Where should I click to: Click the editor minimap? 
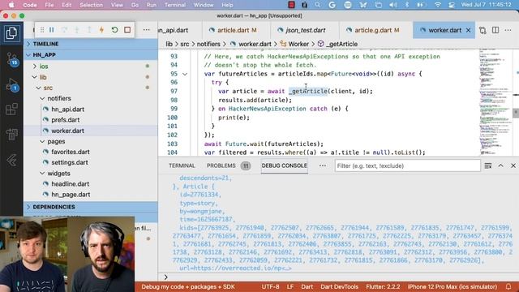(495, 102)
